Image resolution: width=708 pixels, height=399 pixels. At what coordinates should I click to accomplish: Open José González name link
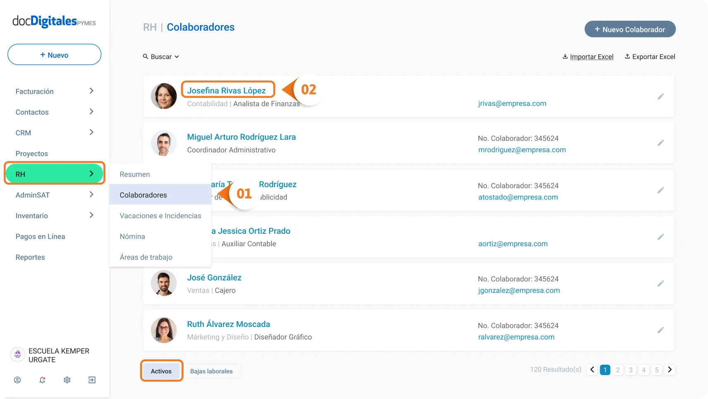coord(214,278)
